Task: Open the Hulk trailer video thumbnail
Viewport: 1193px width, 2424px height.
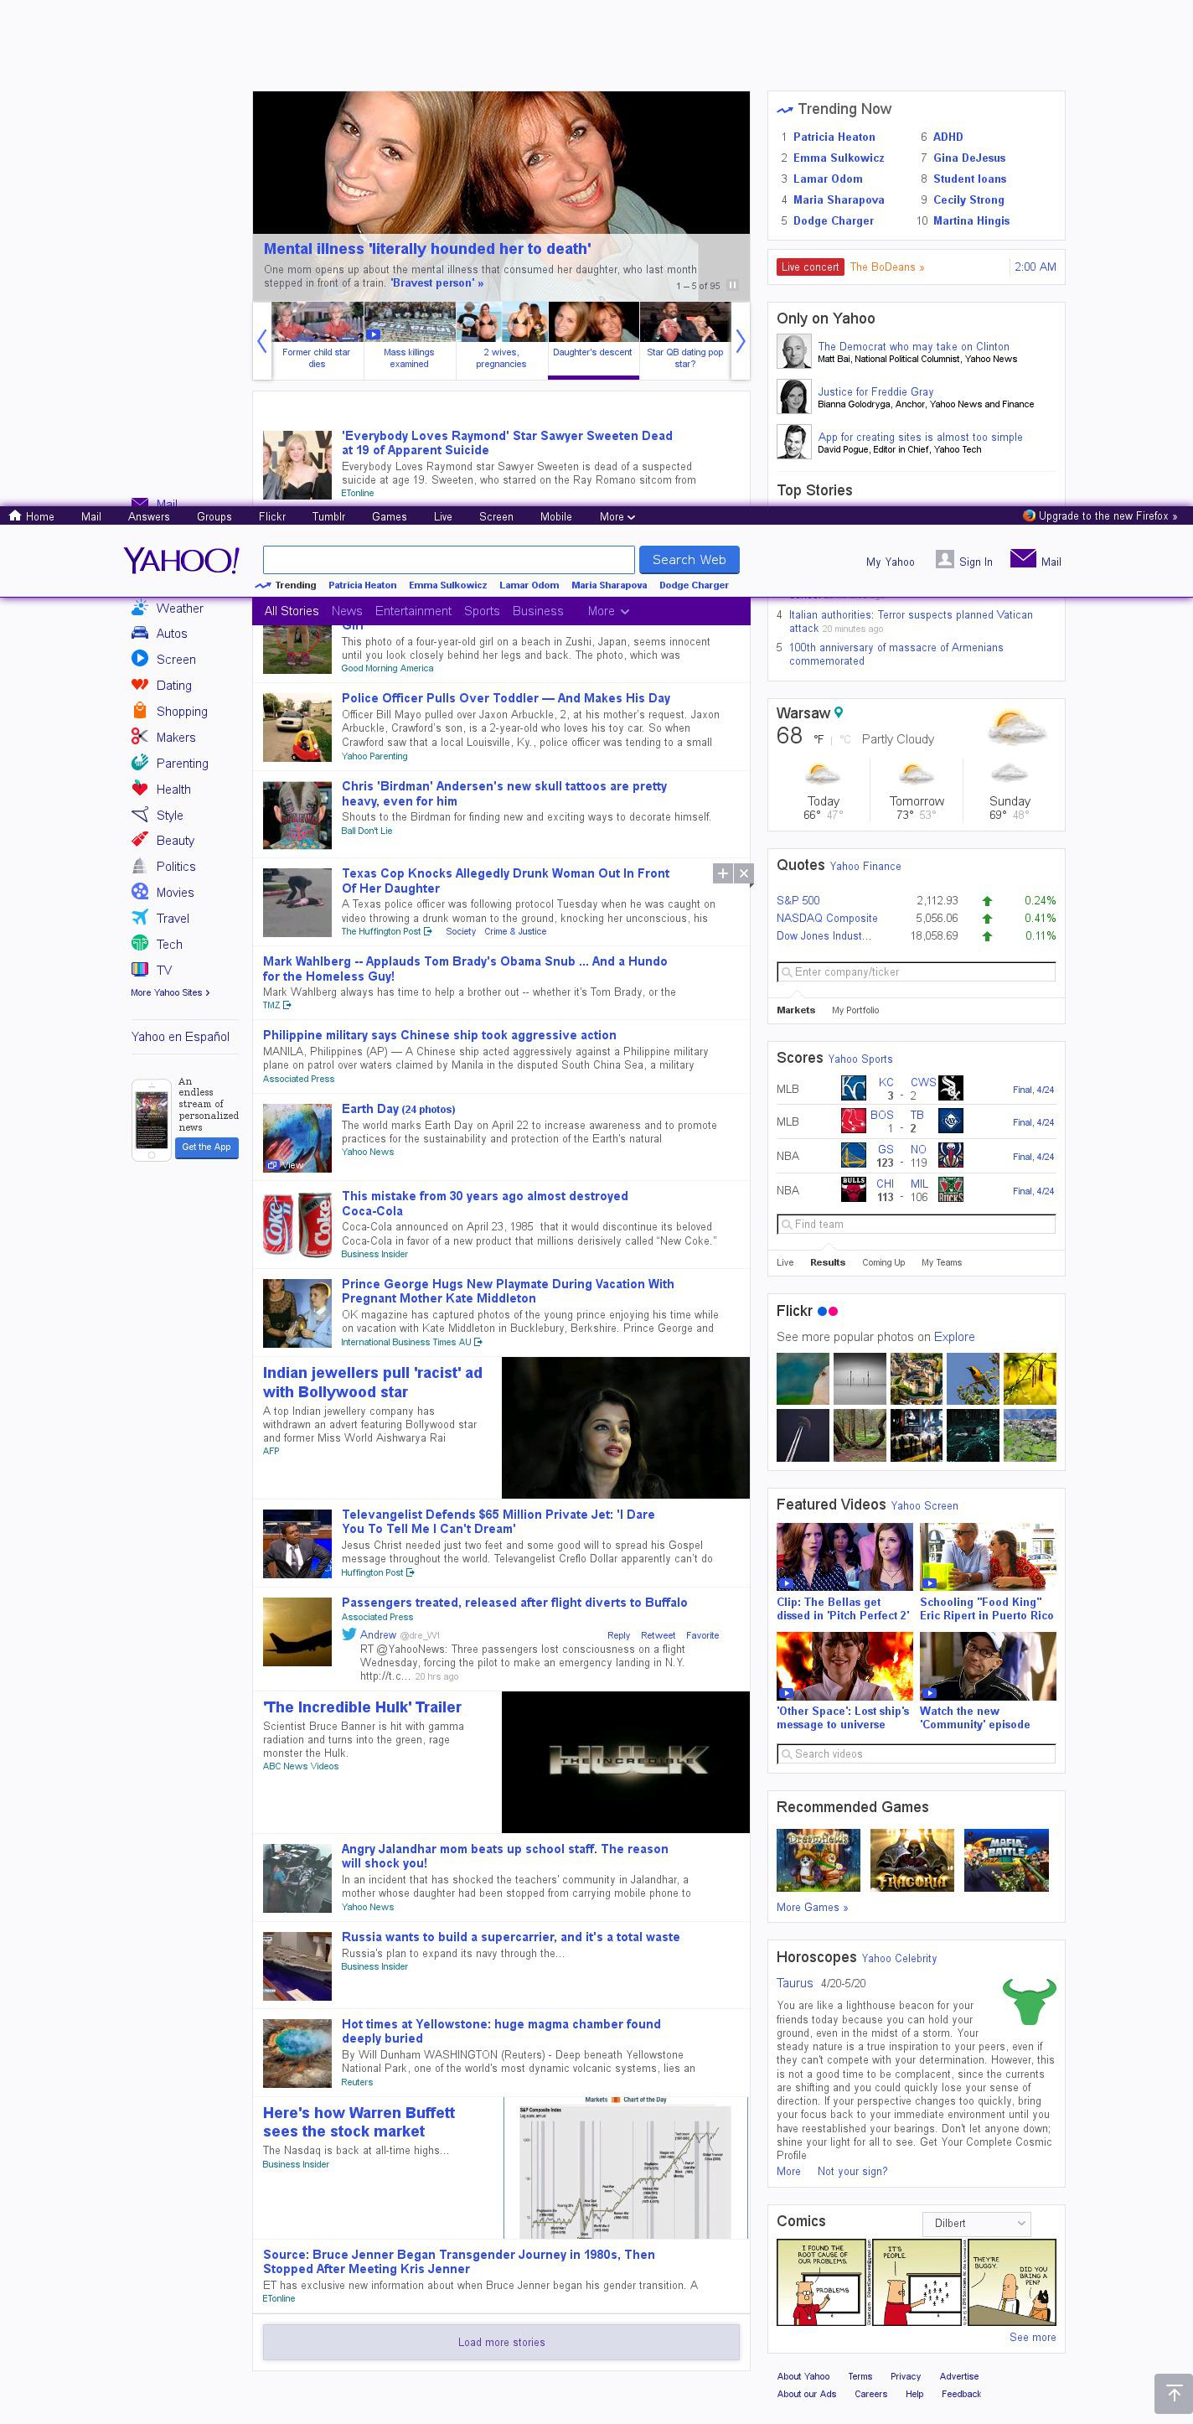Action: click(x=625, y=1762)
